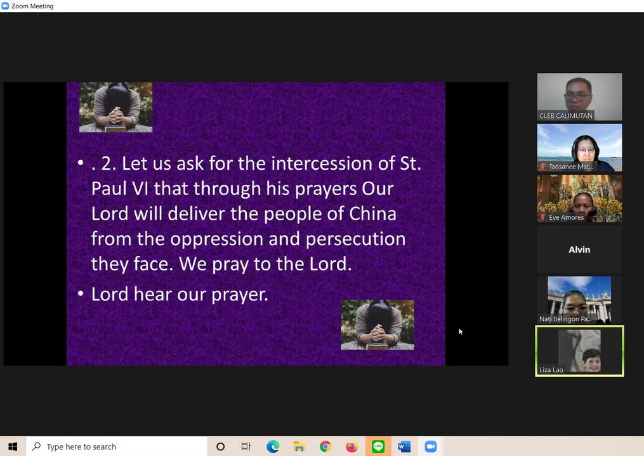Click the muted mic icon on Eve Amores
Screen dimensions: 644x456
[x=543, y=217]
